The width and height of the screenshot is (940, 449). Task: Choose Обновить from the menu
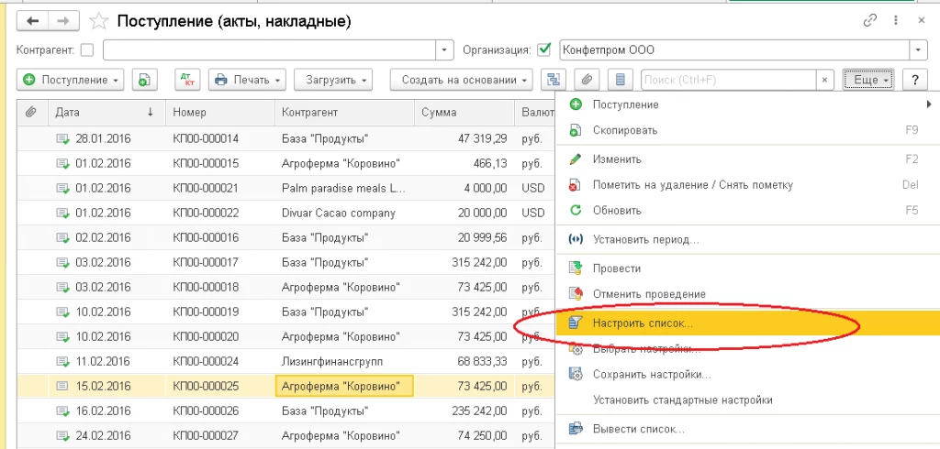[x=748, y=210]
